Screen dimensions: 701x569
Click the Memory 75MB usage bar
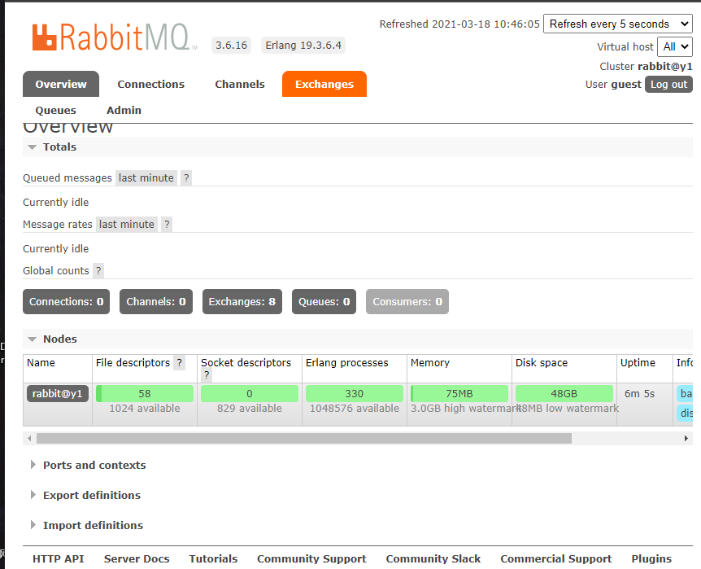459,393
